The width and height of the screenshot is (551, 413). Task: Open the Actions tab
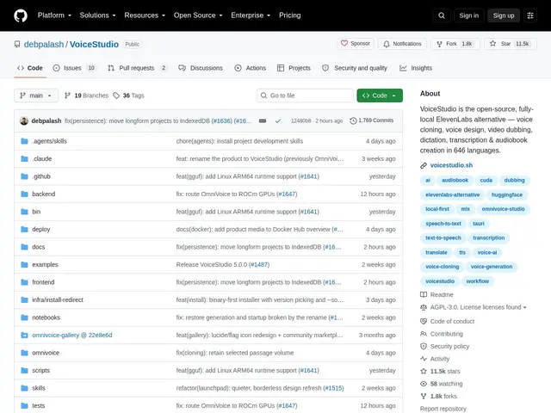[x=251, y=68]
